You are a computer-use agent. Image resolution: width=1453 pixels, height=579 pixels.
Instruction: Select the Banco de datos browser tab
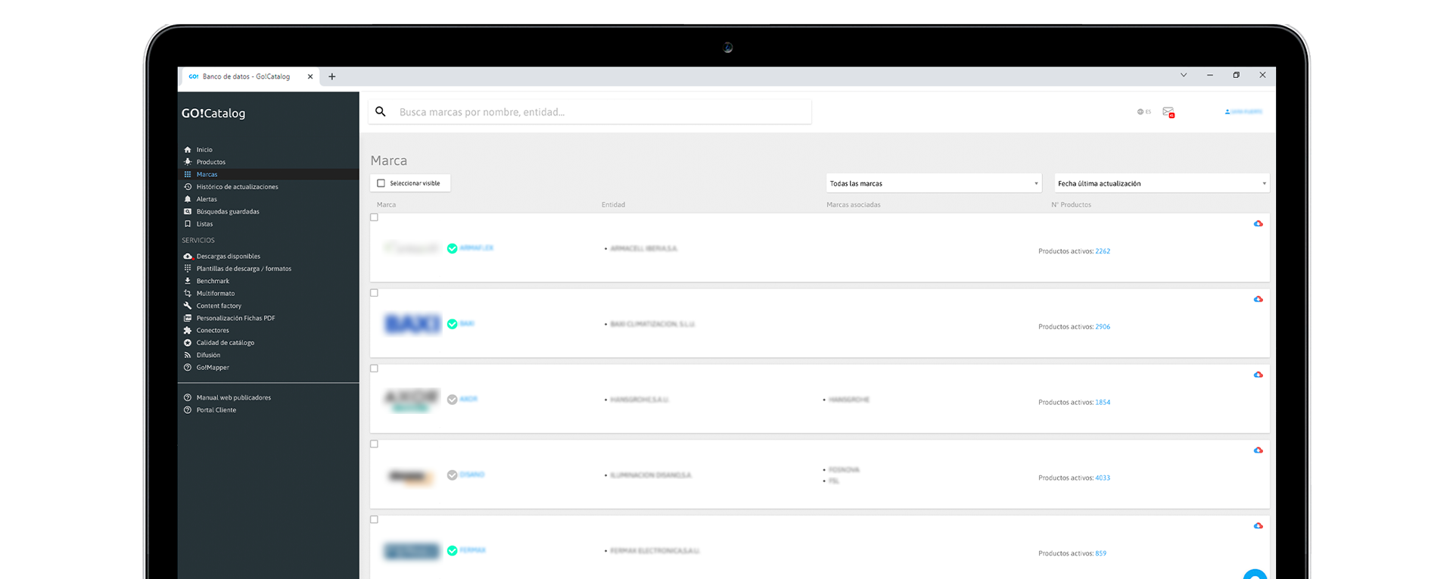(x=250, y=76)
